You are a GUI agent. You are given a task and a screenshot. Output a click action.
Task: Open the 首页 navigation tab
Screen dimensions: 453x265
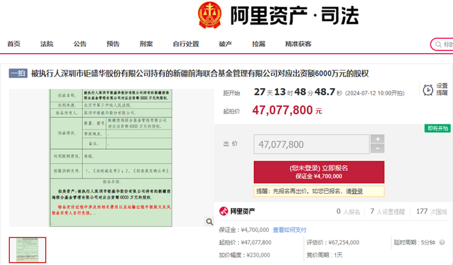pos(14,44)
